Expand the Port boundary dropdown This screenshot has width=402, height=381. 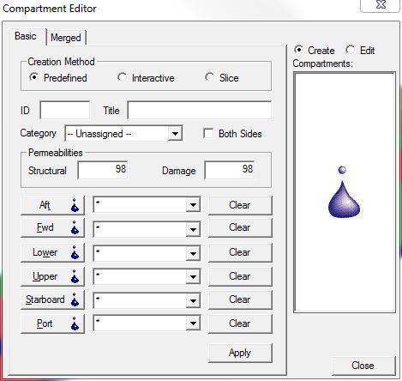193,324
